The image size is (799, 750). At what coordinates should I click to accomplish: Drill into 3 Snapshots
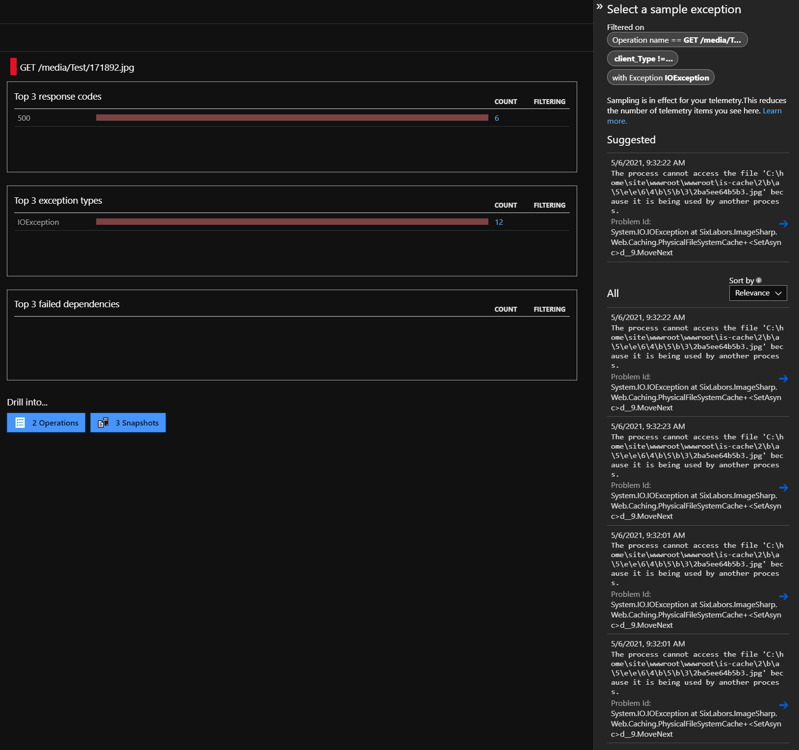[128, 422]
